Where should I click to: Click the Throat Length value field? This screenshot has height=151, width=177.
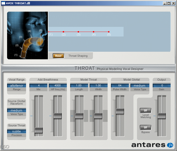[x=79, y=86]
